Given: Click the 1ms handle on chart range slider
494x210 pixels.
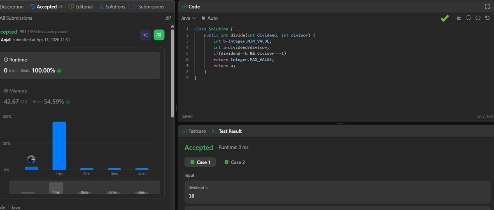Looking at the screenshot, I should pos(56,188).
